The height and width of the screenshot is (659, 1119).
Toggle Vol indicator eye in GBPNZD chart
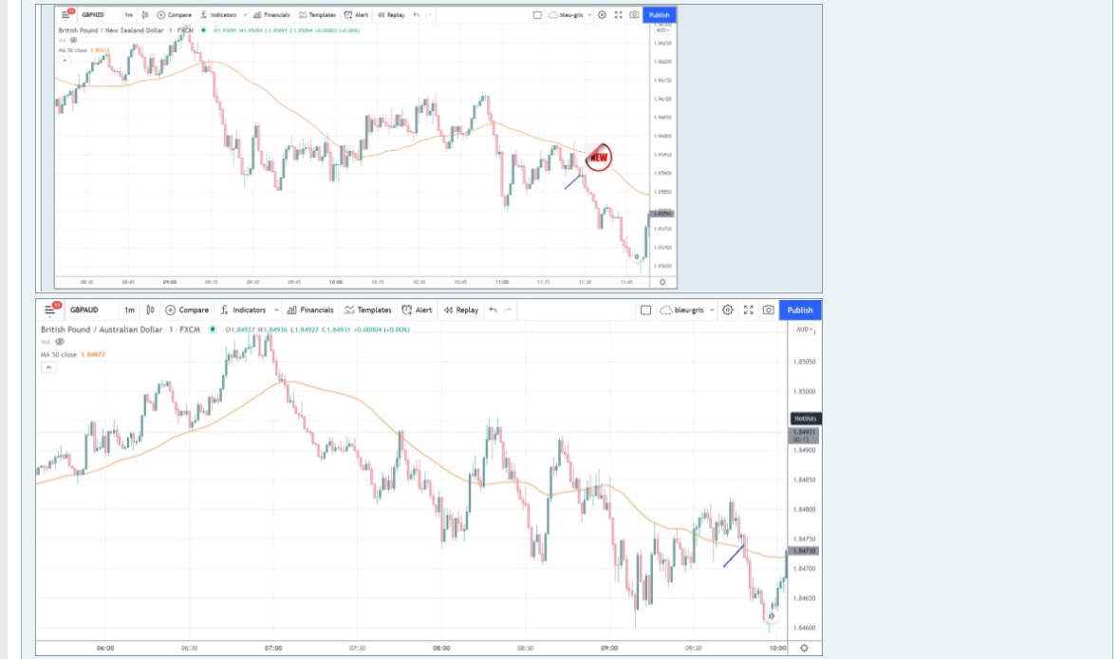[73, 41]
